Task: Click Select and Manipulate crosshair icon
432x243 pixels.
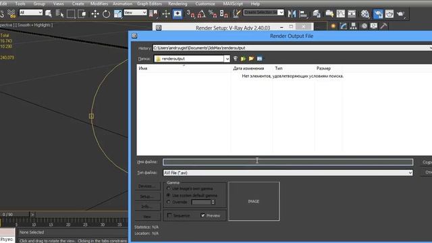Action: pyautogui.click(x=166, y=13)
